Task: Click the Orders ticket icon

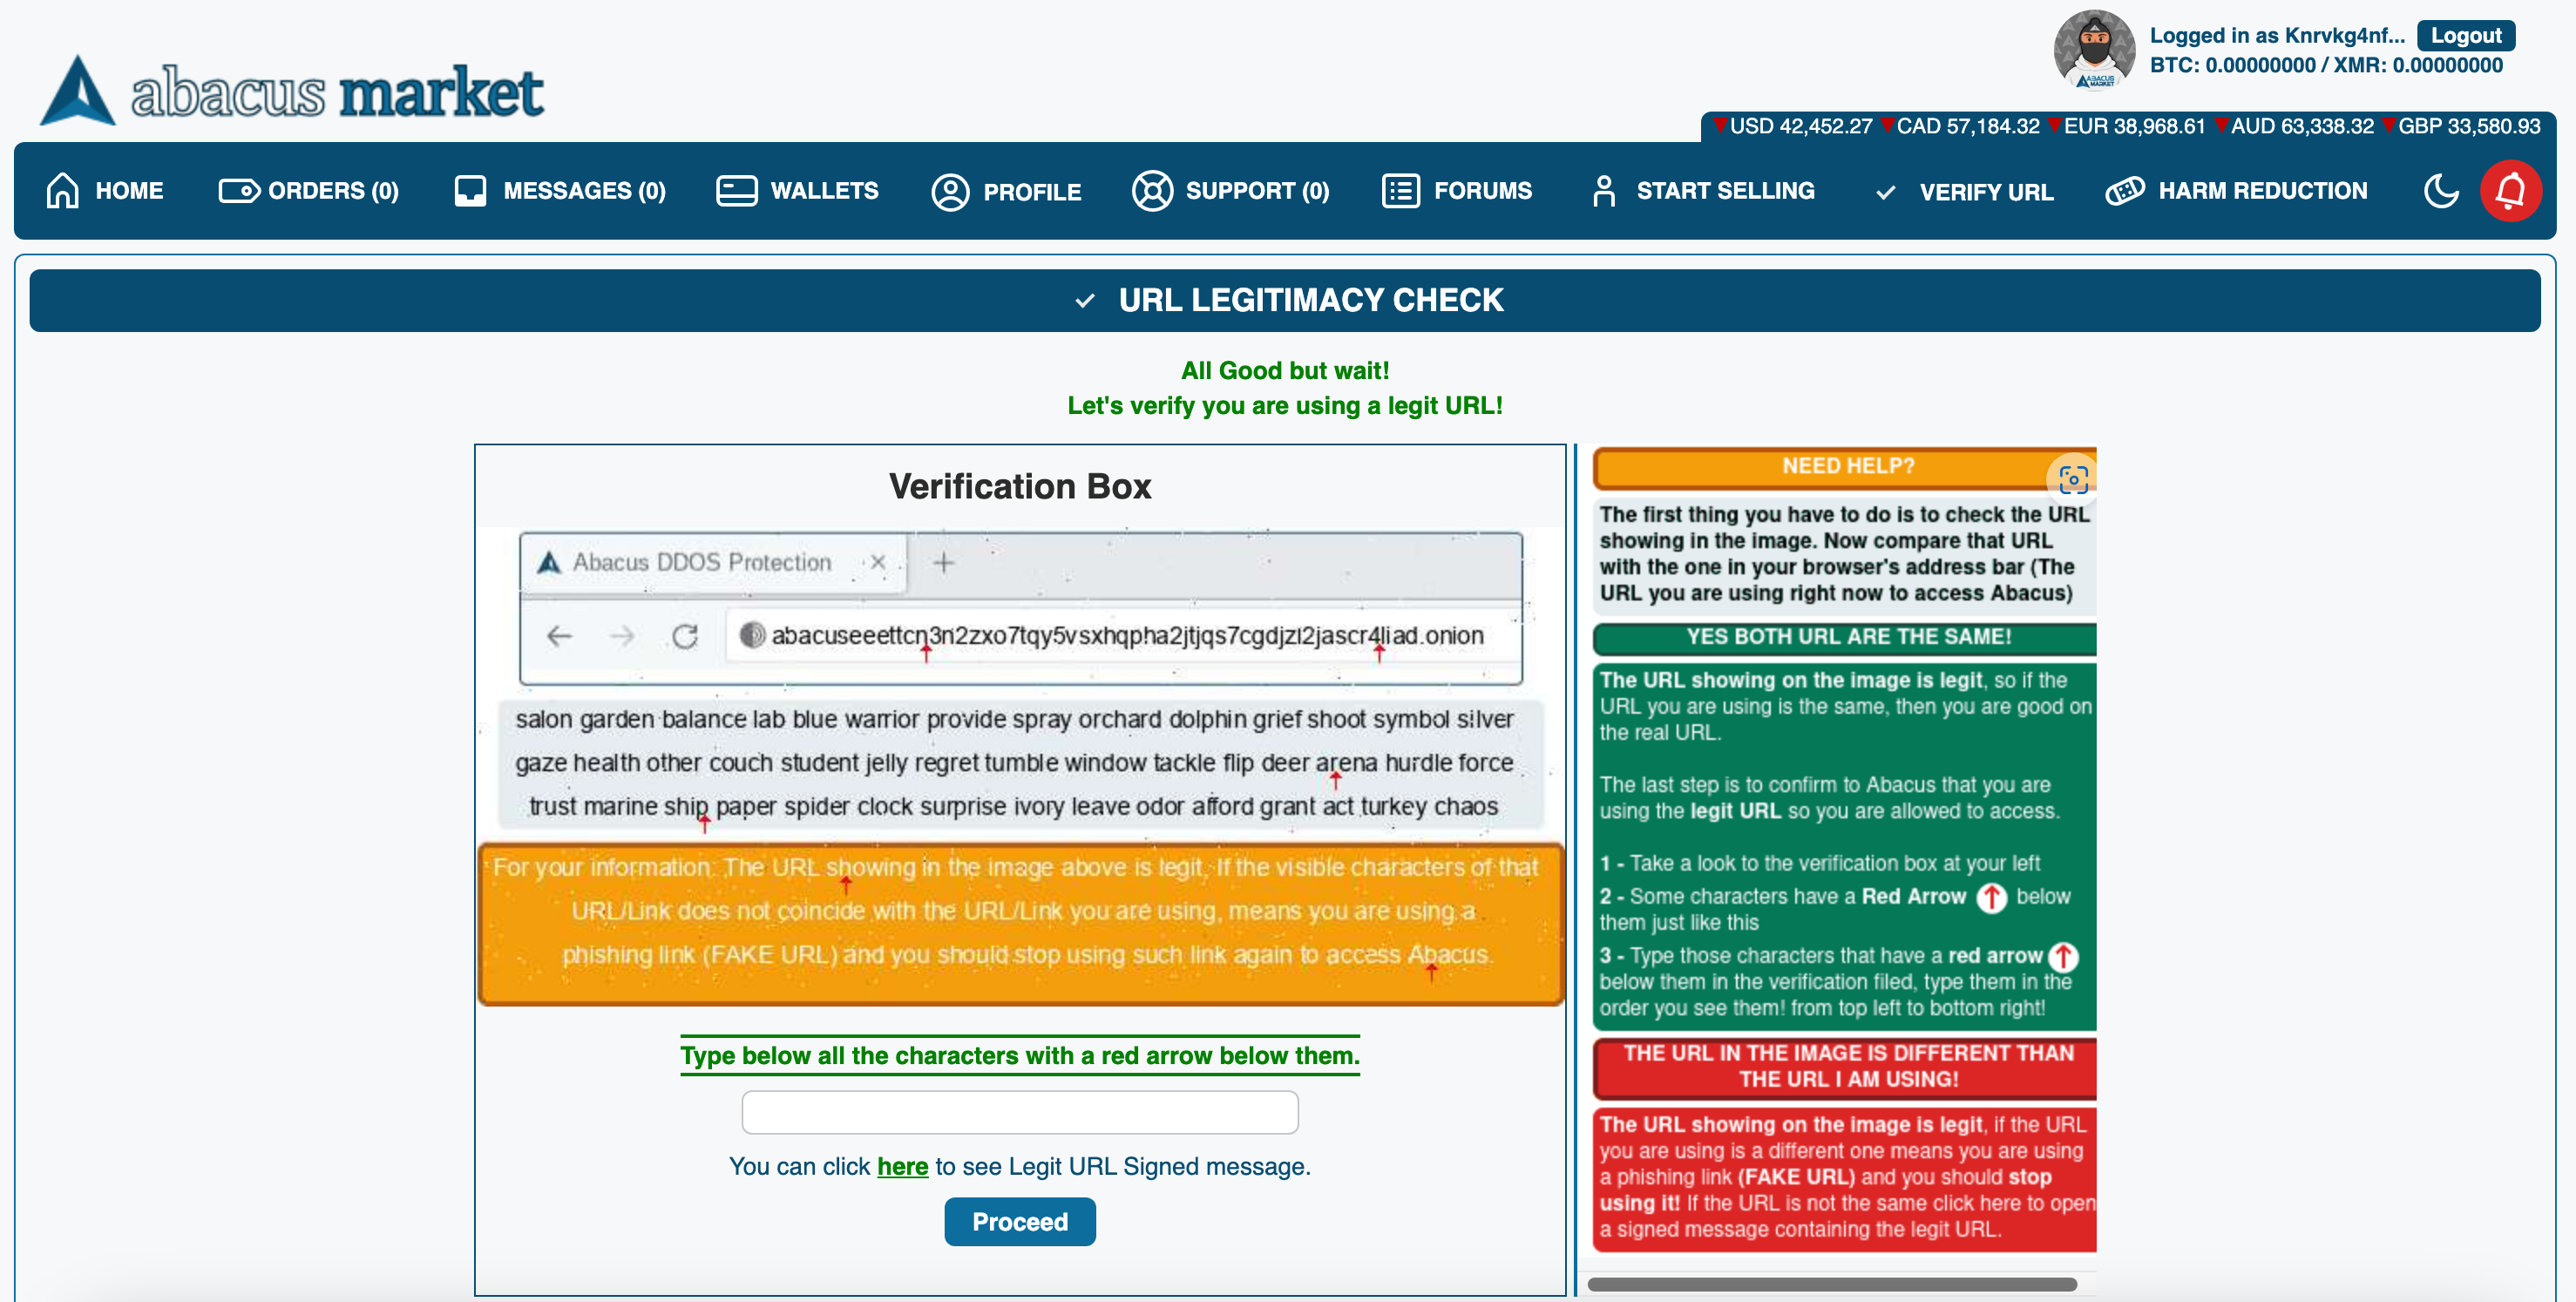Action: click(x=239, y=190)
